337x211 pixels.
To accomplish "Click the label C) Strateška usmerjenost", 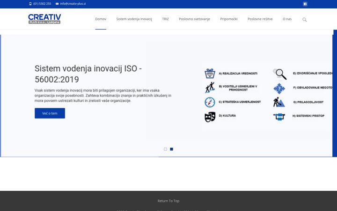I will (x=240, y=102).
